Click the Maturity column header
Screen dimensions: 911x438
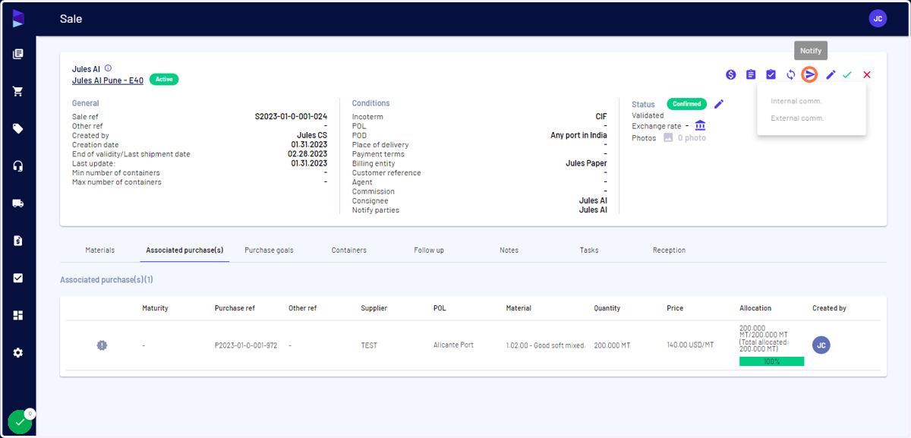(155, 308)
